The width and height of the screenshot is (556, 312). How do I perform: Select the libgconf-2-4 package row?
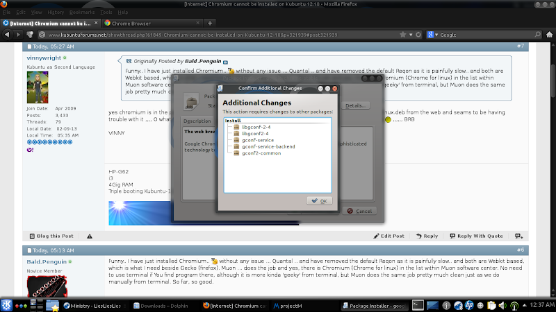(256, 127)
